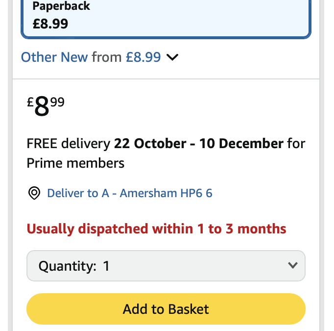This screenshot has width=334, height=331.
Task: Click the Prime members text
Action: (x=75, y=163)
